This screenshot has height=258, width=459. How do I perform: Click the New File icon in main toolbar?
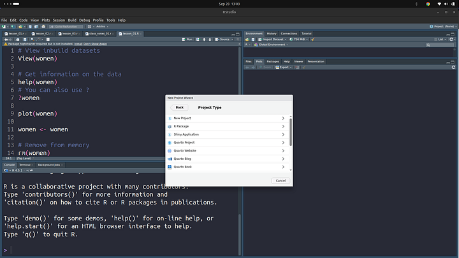4,27
